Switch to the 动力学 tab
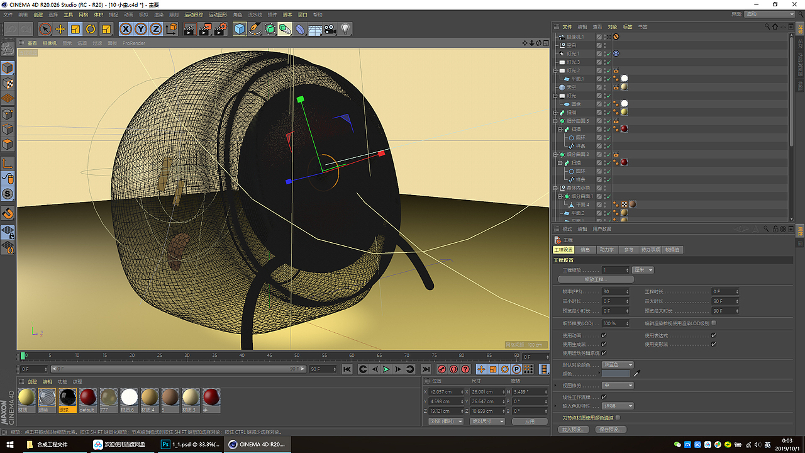805x453 pixels. 607,250
